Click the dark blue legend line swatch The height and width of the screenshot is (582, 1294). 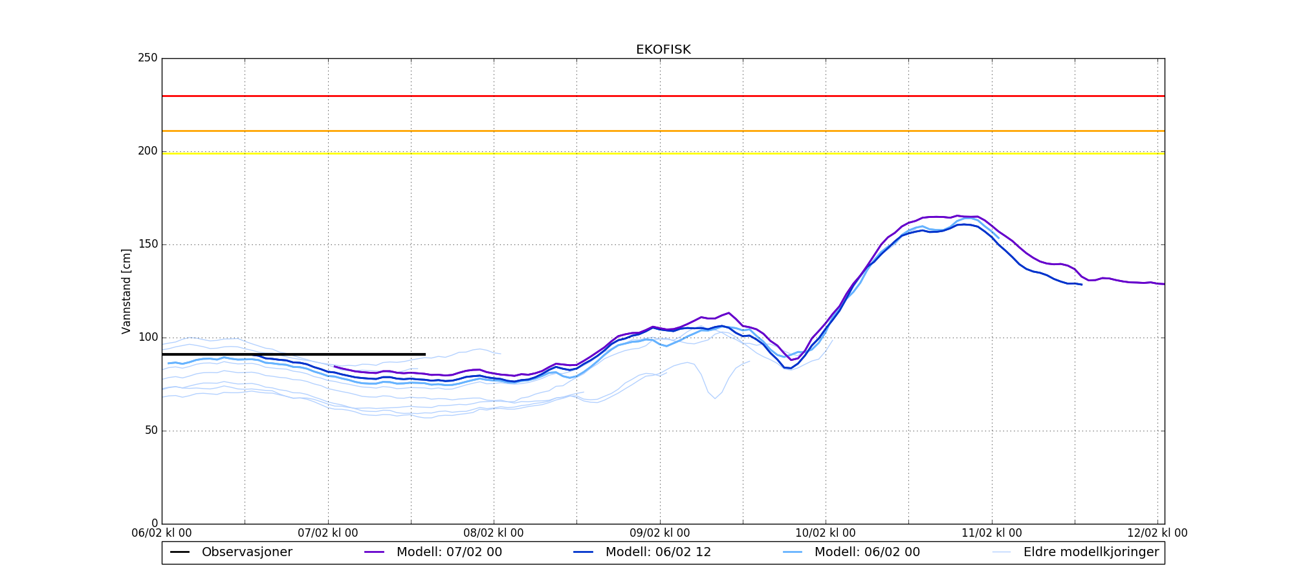(x=584, y=552)
